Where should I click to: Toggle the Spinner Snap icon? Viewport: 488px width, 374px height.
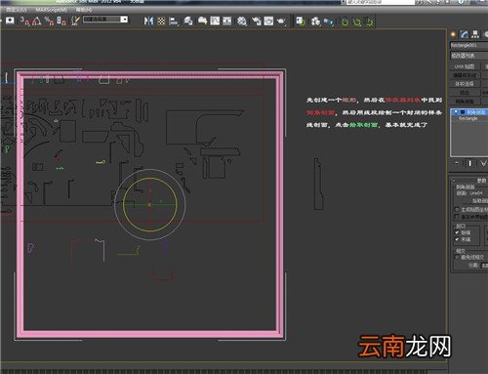(x=61, y=21)
